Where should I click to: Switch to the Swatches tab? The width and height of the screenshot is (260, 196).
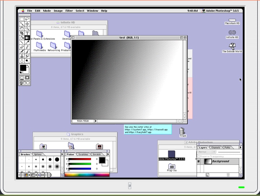click(x=83, y=154)
